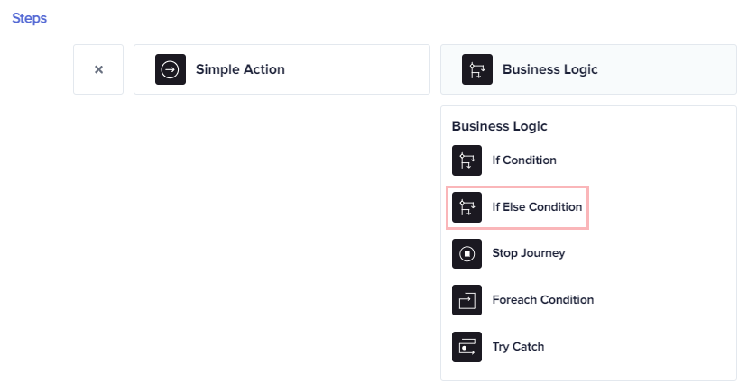
Task: Choose If Condition from Business Logic list
Action: [x=504, y=160]
